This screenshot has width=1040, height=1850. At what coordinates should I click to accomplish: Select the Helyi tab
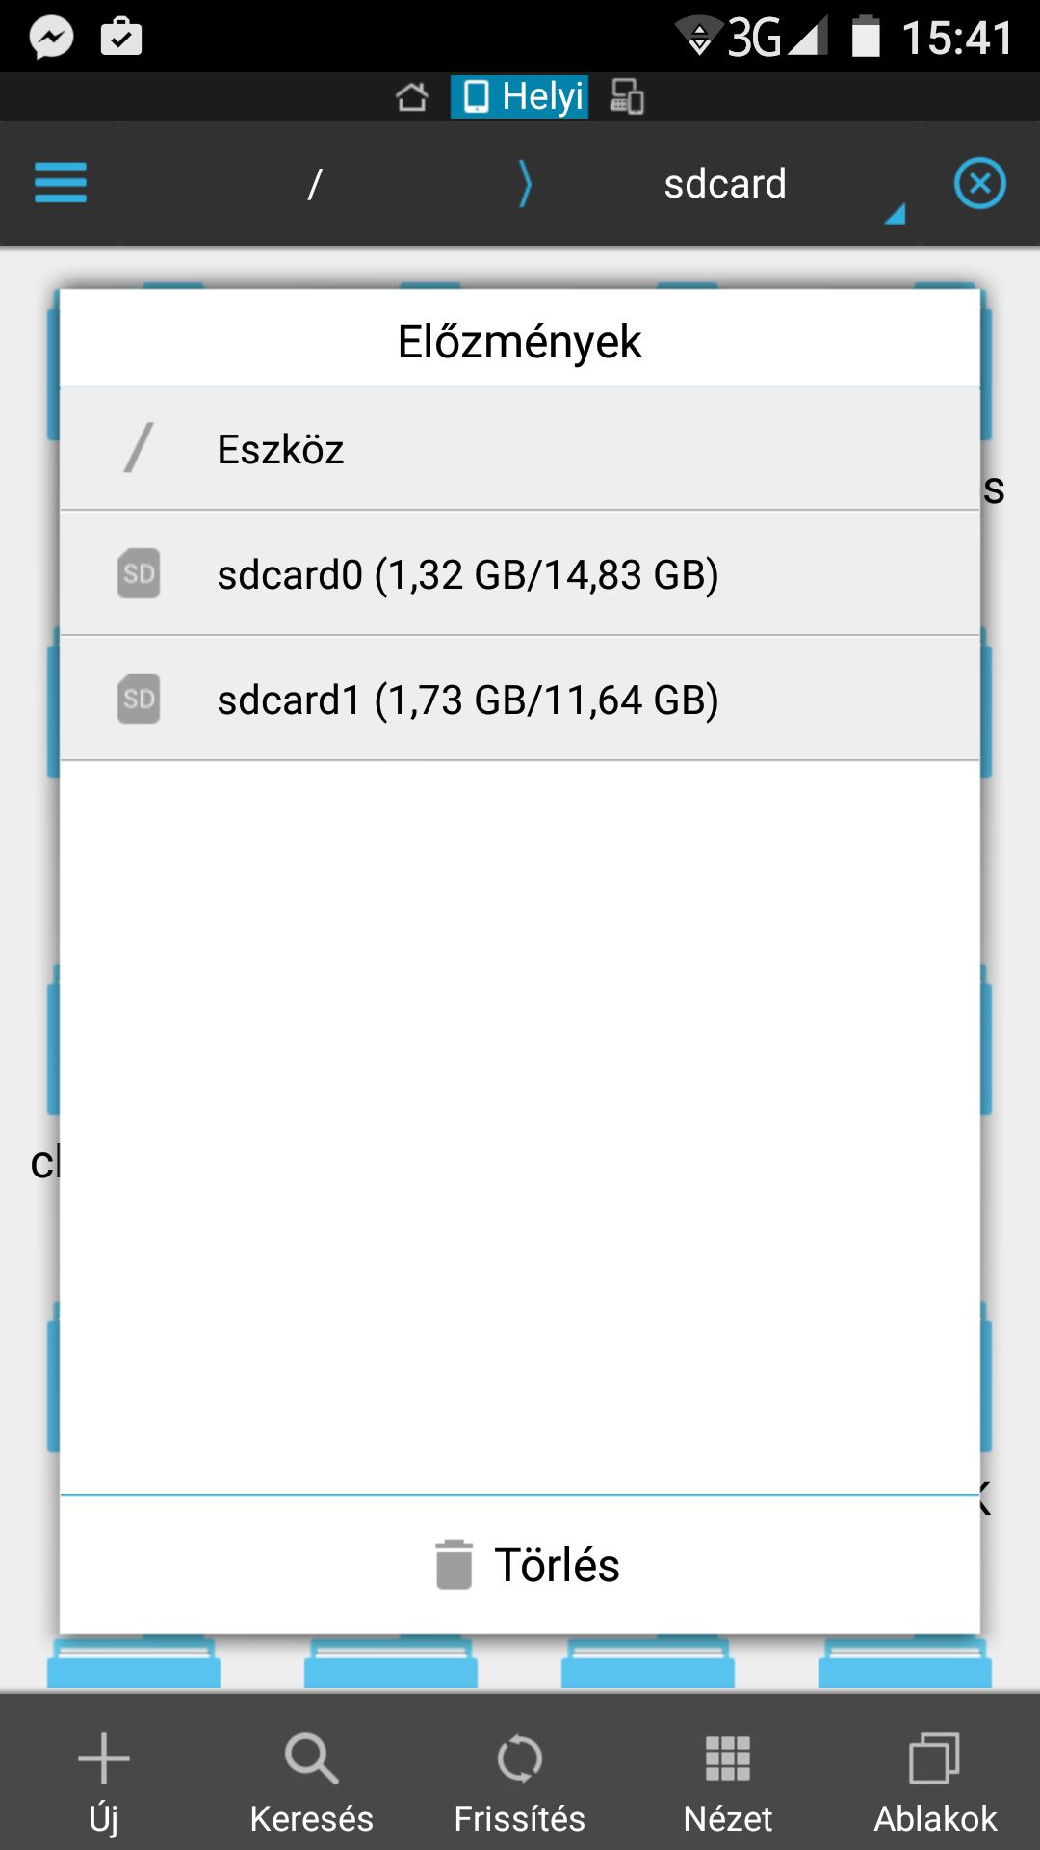click(520, 96)
